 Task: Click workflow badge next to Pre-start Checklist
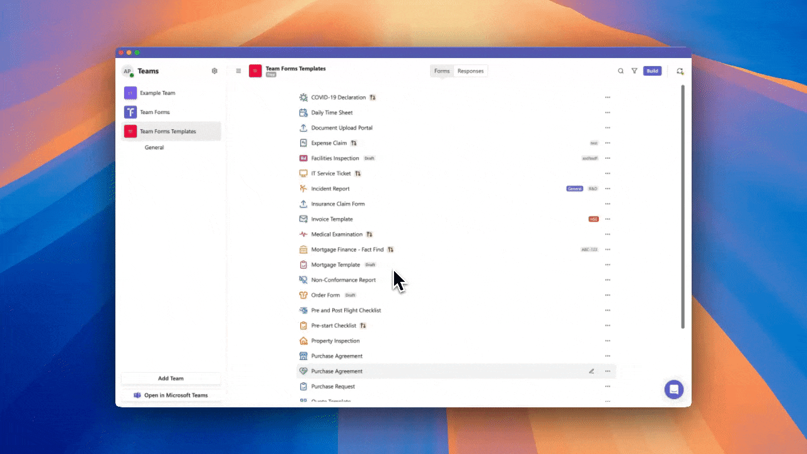tap(363, 325)
